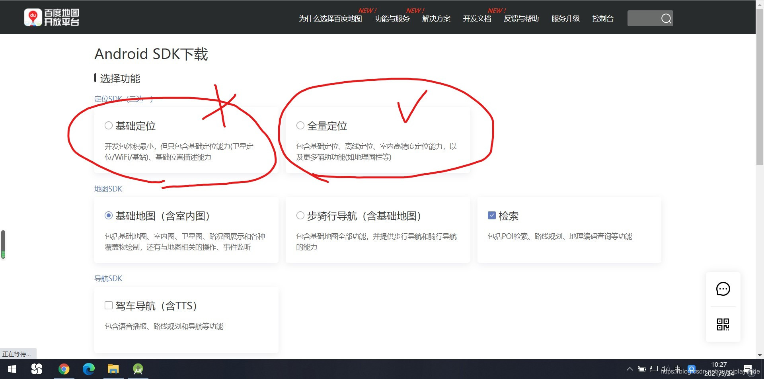
Task: Click inside the search input field
Action: pos(645,18)
